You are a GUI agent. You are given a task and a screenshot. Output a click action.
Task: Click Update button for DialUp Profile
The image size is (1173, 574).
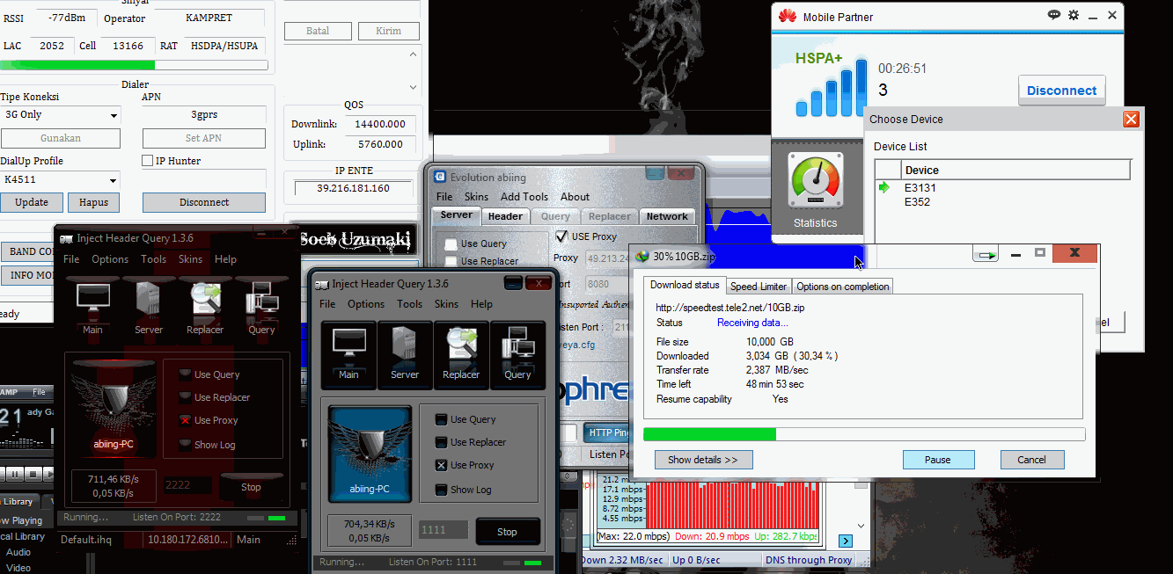32,202
